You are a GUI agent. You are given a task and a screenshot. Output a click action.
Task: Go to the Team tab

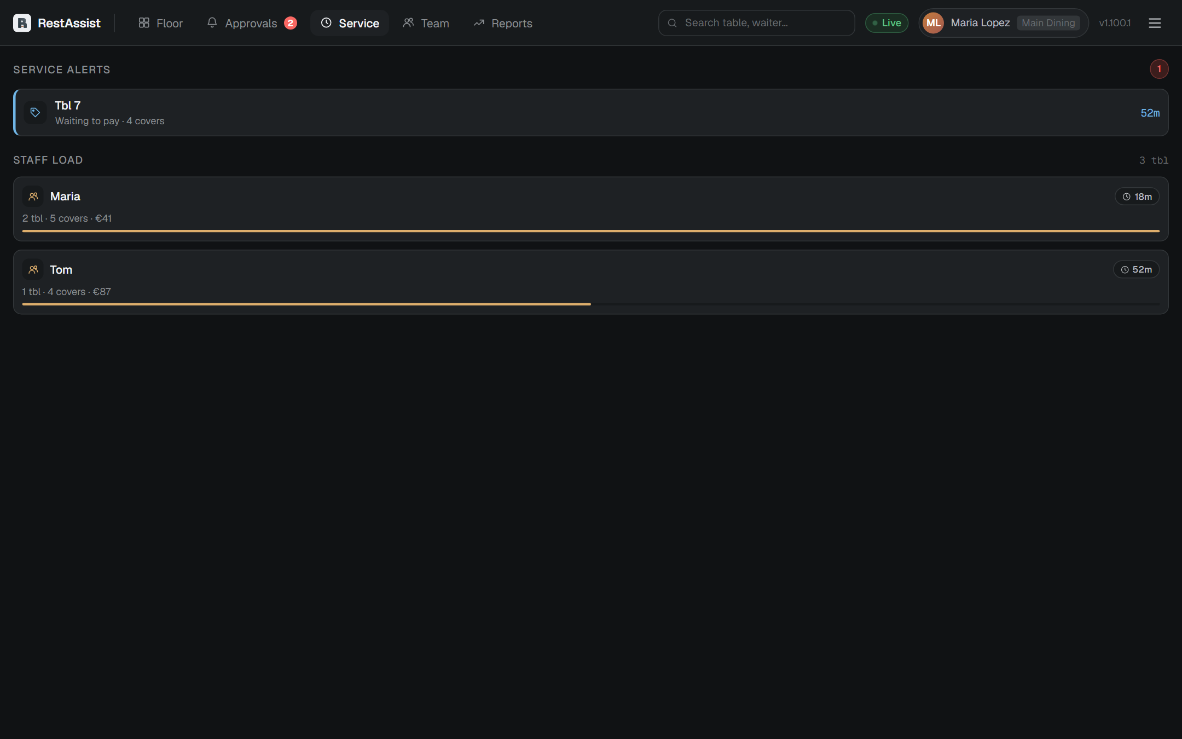pos(426,23)
